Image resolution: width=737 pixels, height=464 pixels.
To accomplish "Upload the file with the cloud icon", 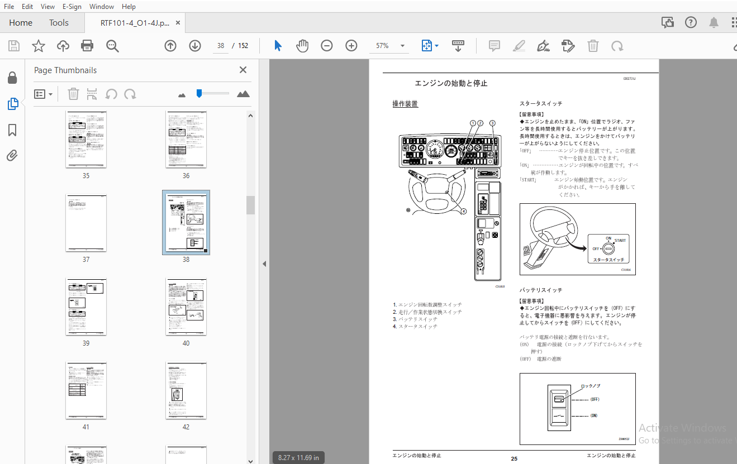I will pyautogui.click(x=63, y=46).
